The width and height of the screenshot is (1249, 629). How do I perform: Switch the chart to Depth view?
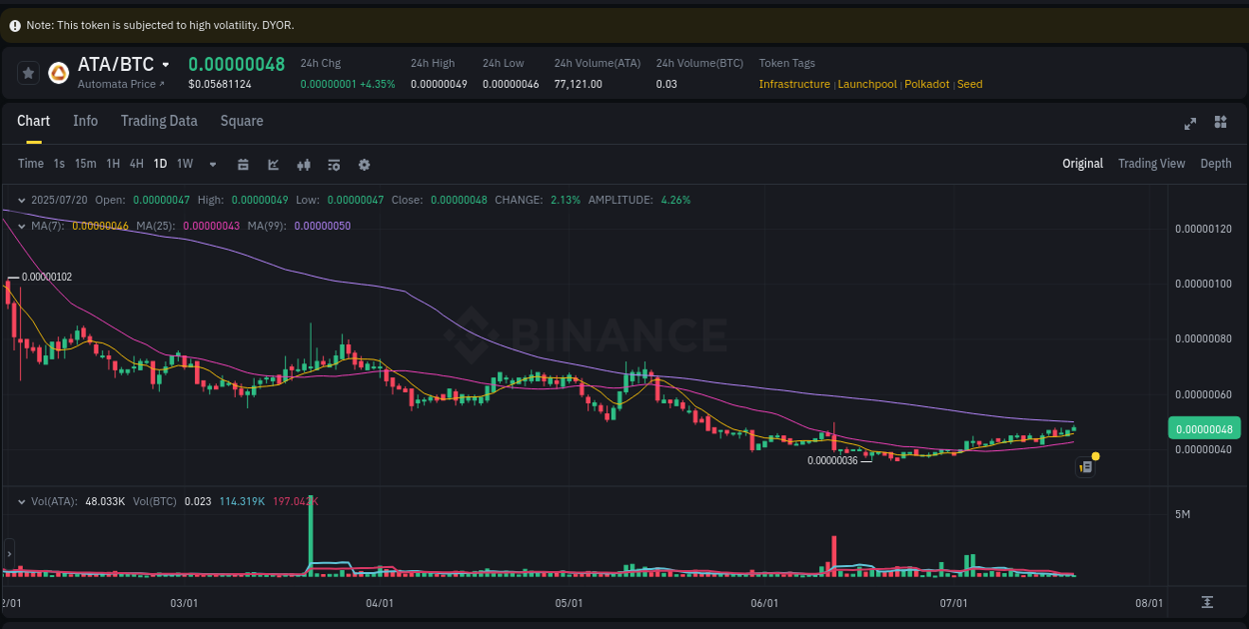(1216, 163)
